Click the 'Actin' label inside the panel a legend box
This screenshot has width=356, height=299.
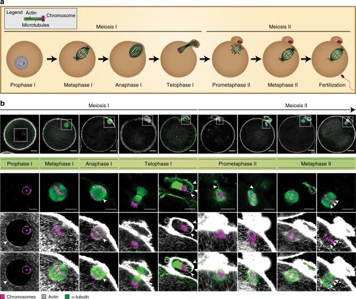point(31,13)
